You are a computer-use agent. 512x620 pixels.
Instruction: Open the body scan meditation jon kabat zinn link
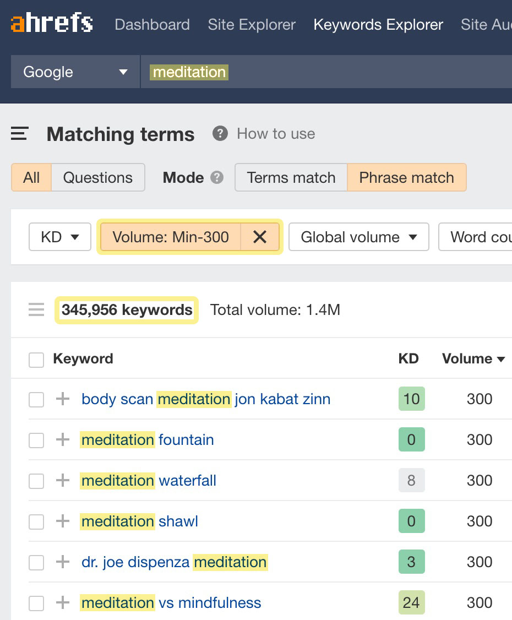point(206,399)
